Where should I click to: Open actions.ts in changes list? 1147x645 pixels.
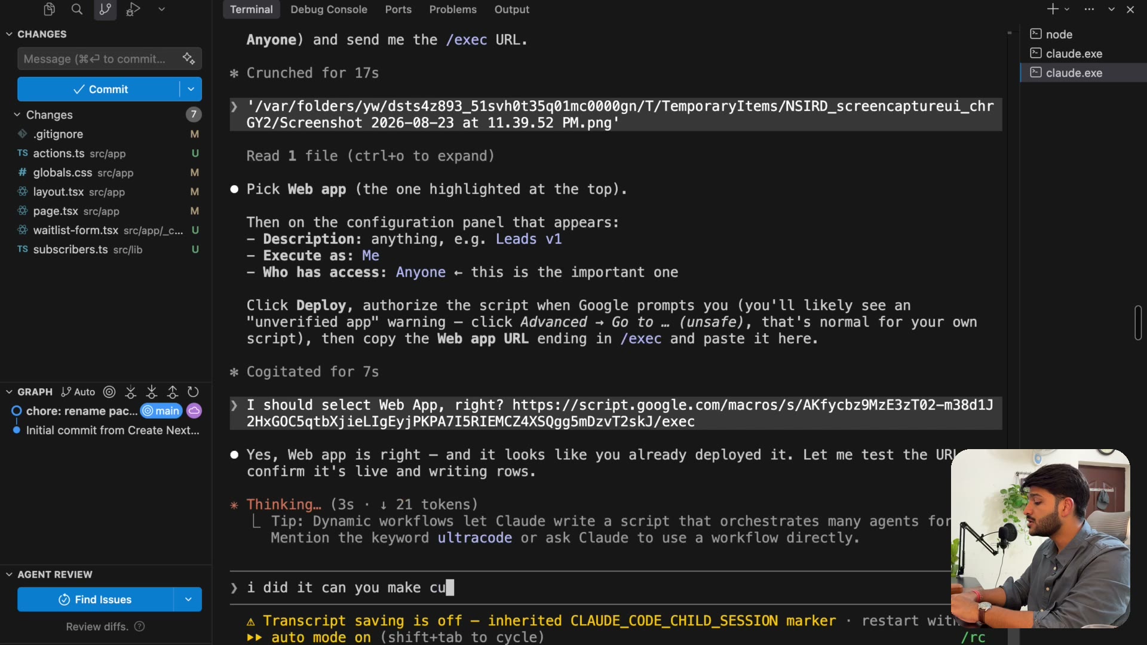tap(106, 153)
